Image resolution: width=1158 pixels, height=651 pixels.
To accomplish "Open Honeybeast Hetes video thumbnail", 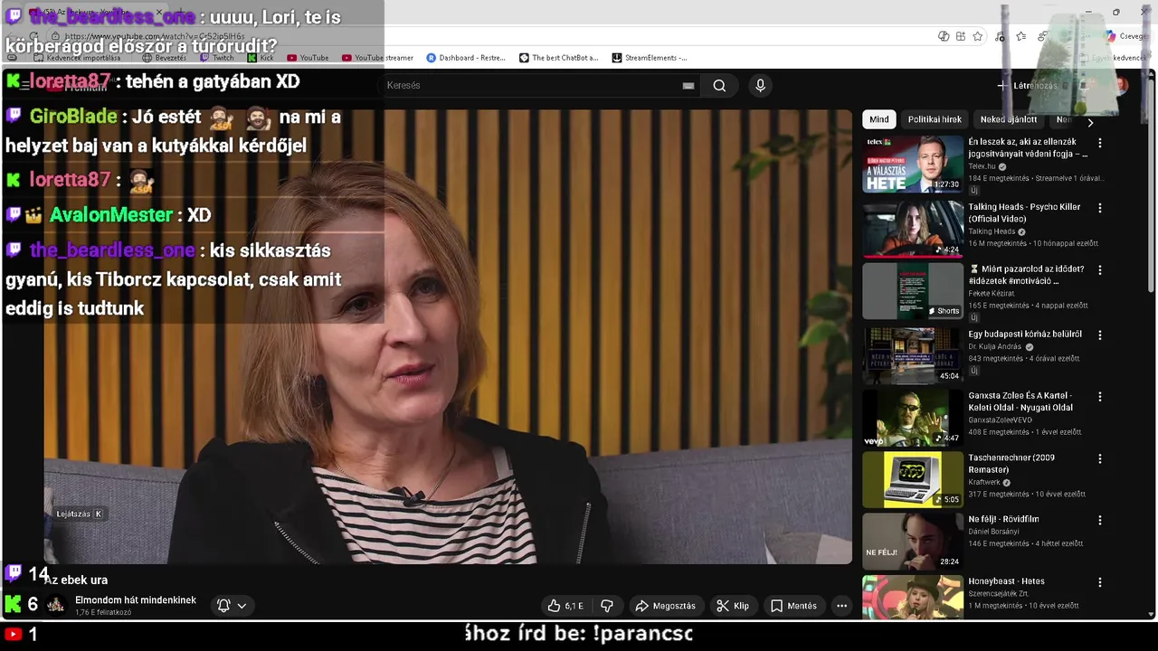I will pos(913,598).
